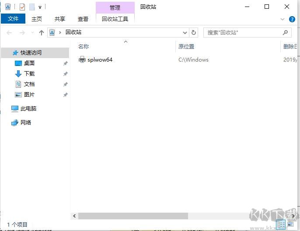Open the address bar history dropdown
300x231 pixels.
click(x=185, y=33)
